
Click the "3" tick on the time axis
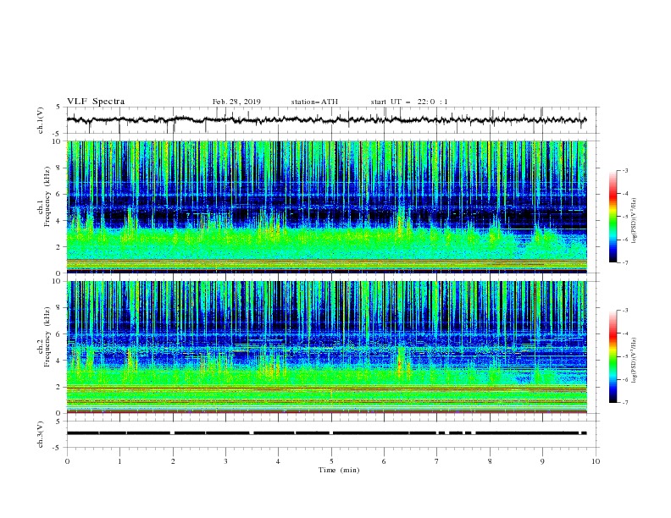coord(225,461)
